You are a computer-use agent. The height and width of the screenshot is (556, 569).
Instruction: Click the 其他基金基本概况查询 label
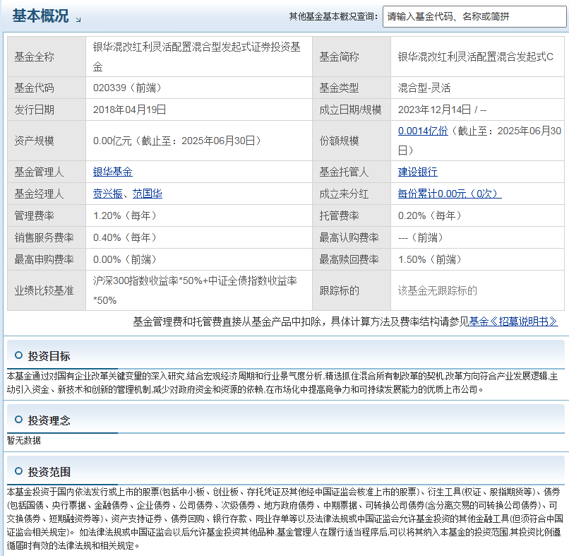point(333,16)
